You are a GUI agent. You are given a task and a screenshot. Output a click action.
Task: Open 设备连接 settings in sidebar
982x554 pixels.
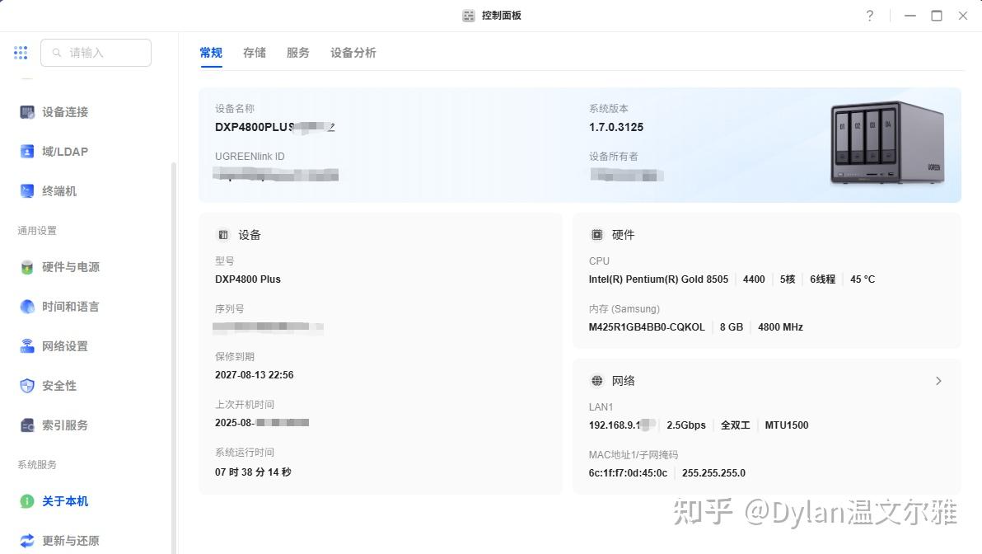[x=63, y=112]
